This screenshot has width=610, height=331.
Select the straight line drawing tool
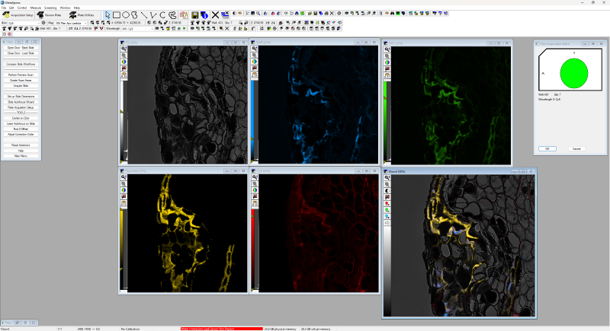144,14
